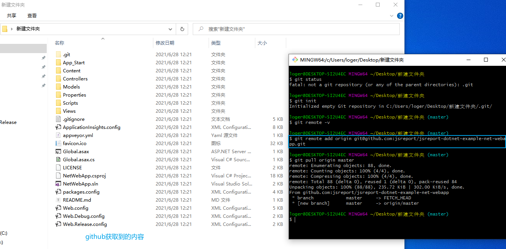Open the 查看 ribbon tab
The width and height of the screenshot is (506, 249).
click(x=32, y=16)
